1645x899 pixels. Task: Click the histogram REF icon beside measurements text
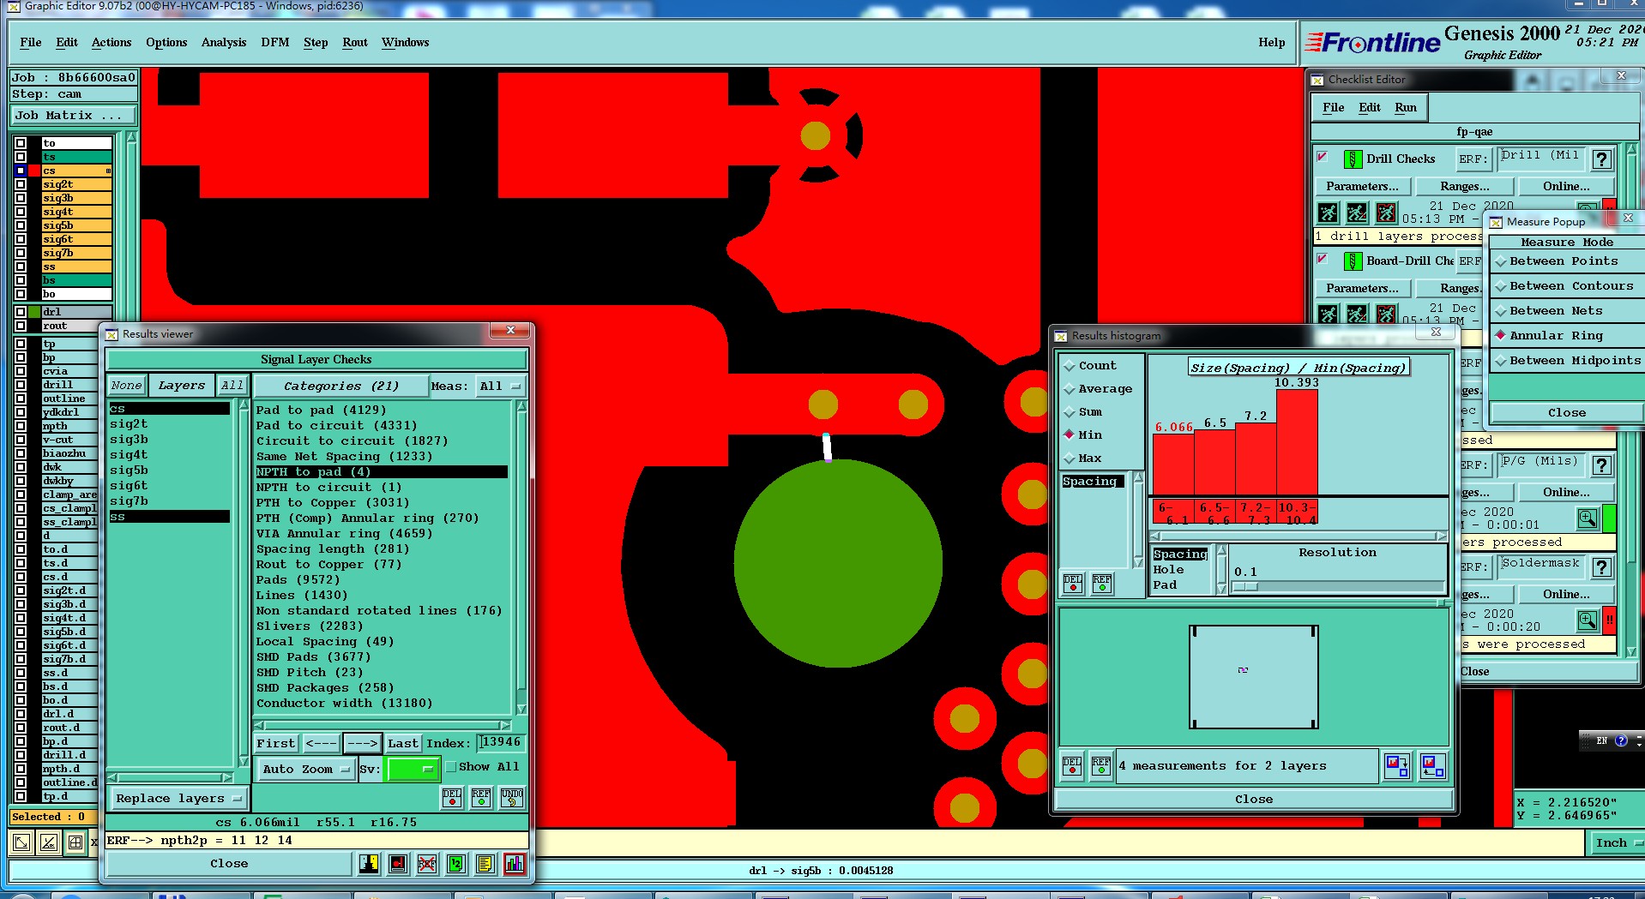pos(1101,765)
